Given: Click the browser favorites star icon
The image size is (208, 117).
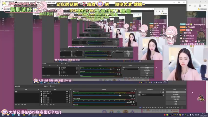Looking at the screenshot, I should [190, 5].
